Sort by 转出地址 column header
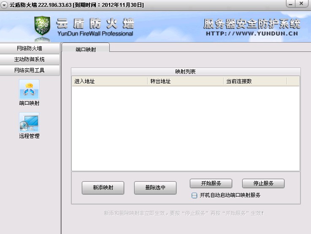Screen dimensions: 311x234 [x=185, y=81]
